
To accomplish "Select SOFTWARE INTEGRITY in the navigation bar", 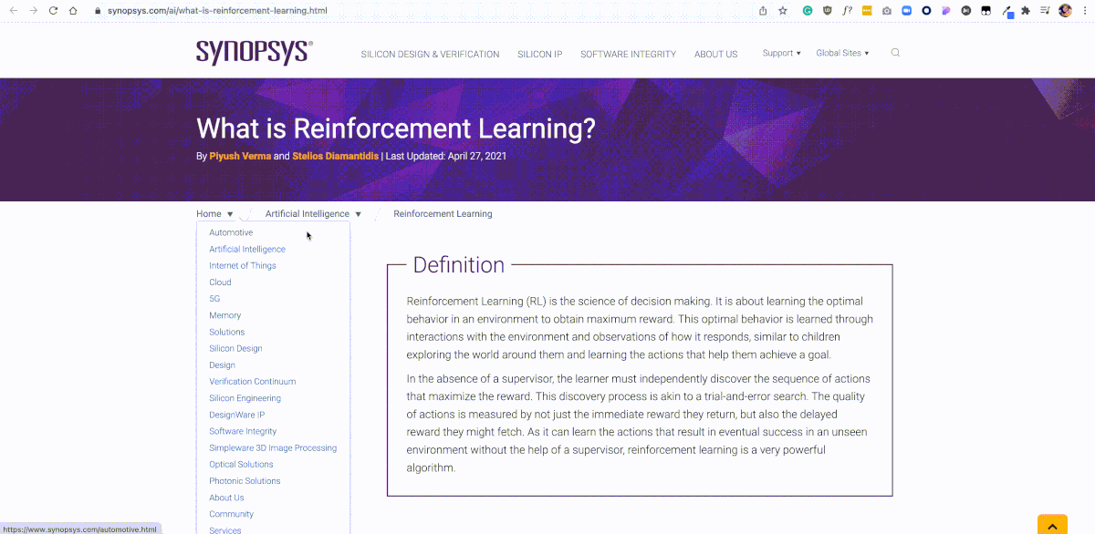I will point(628,54).
